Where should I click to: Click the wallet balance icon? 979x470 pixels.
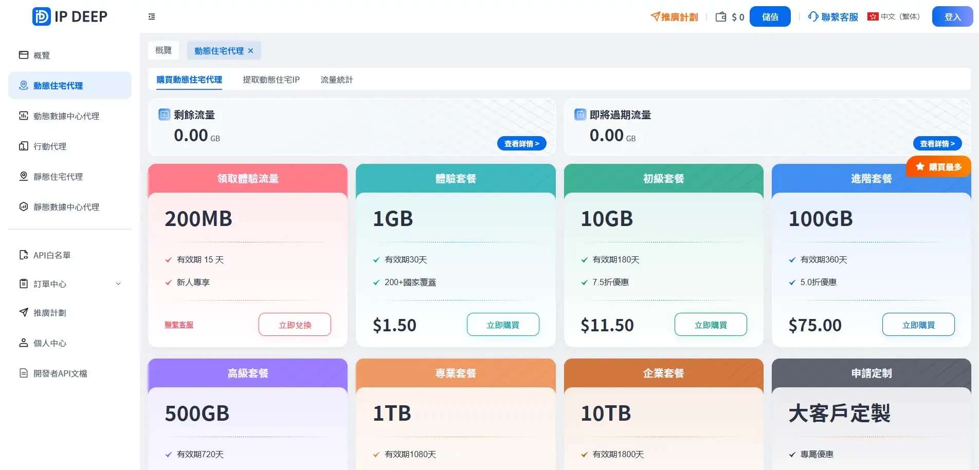[x=721, y=17]
